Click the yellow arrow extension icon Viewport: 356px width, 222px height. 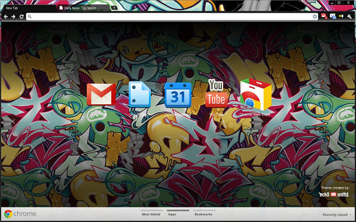click(341, 17)
